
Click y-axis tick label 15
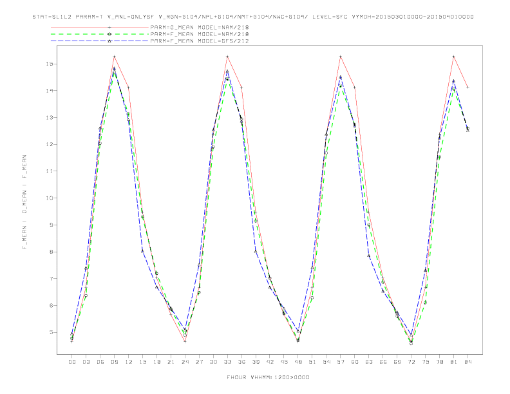click(50, 64)
